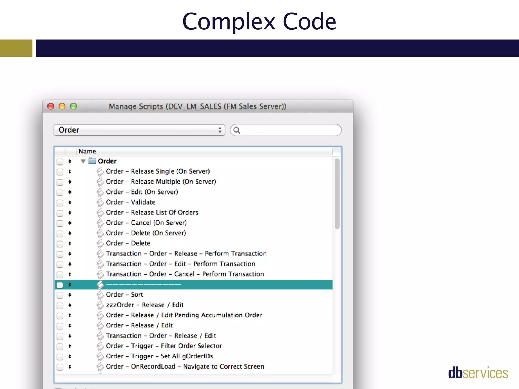Image resolution: width=519 pixels, height=389 pixels.
Task: Click the Name column header
Action: point(87,151)
